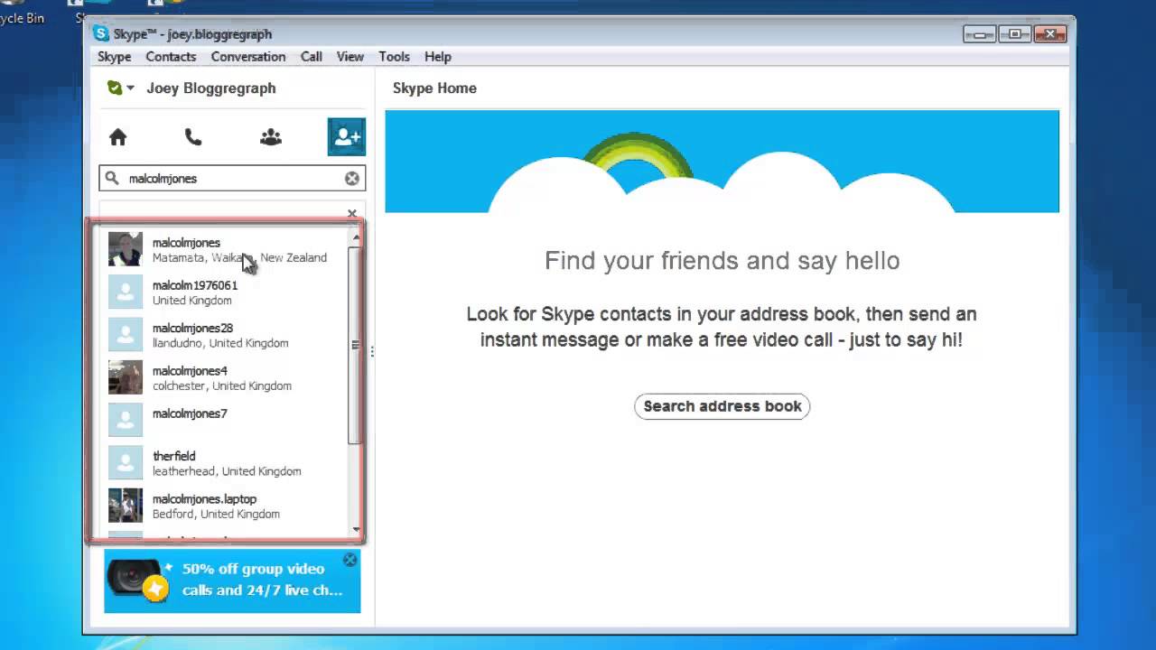Open the Skype menu
Screen dimensions: 1156x650
click(115, 57)
